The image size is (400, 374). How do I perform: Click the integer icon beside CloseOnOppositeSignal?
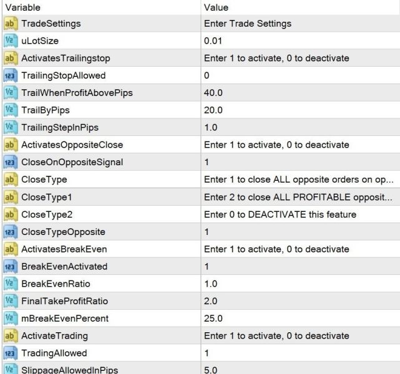coord(10,162)
